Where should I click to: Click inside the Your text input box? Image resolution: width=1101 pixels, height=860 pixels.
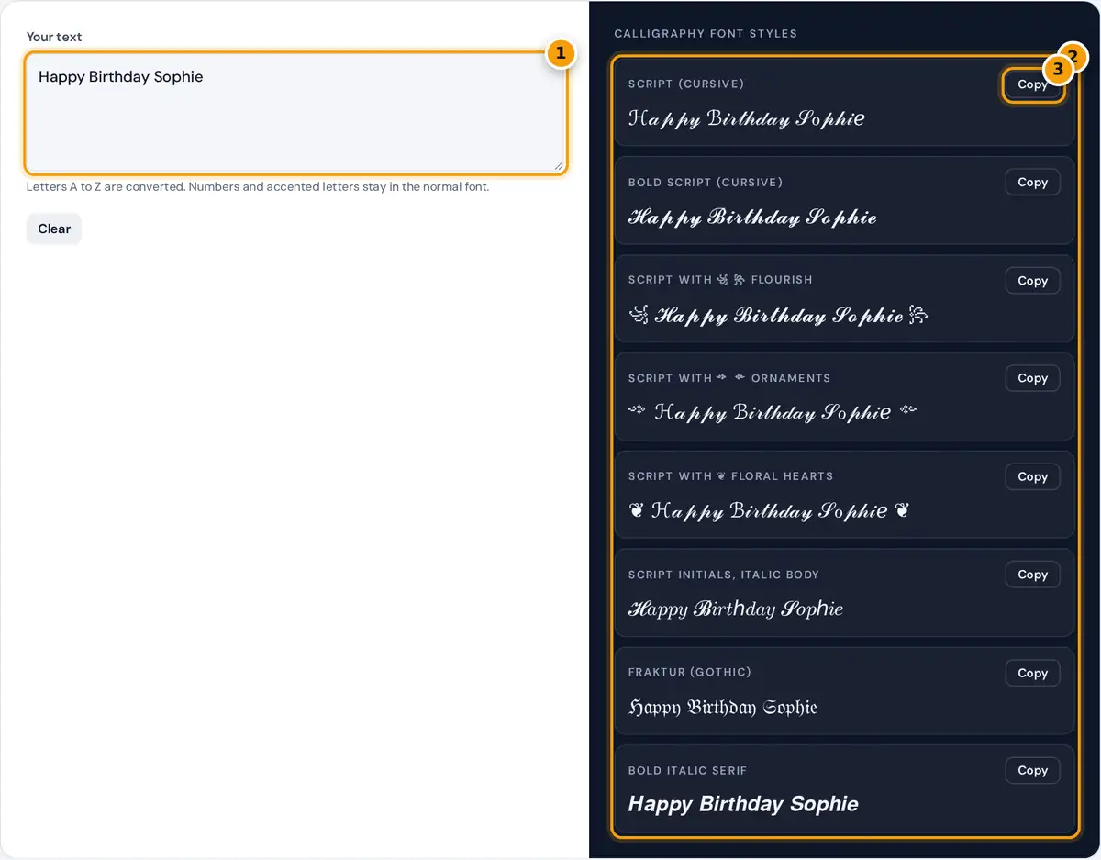[x=295, y=113]
